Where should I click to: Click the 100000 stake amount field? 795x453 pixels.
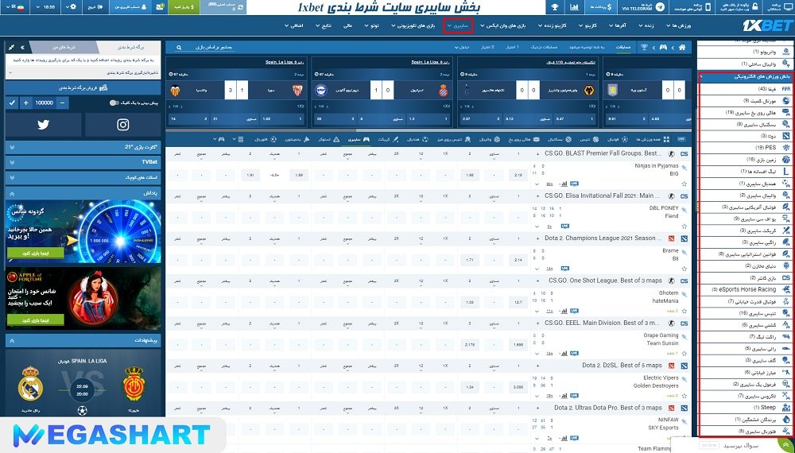(45, 103)
